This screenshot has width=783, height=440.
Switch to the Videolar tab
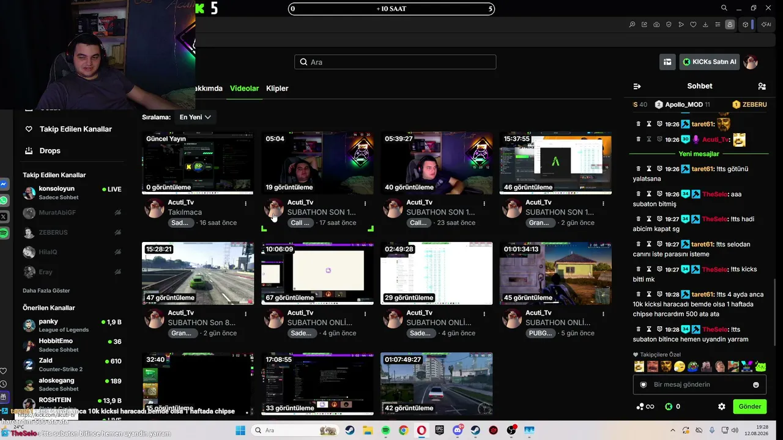click(244, 88)
